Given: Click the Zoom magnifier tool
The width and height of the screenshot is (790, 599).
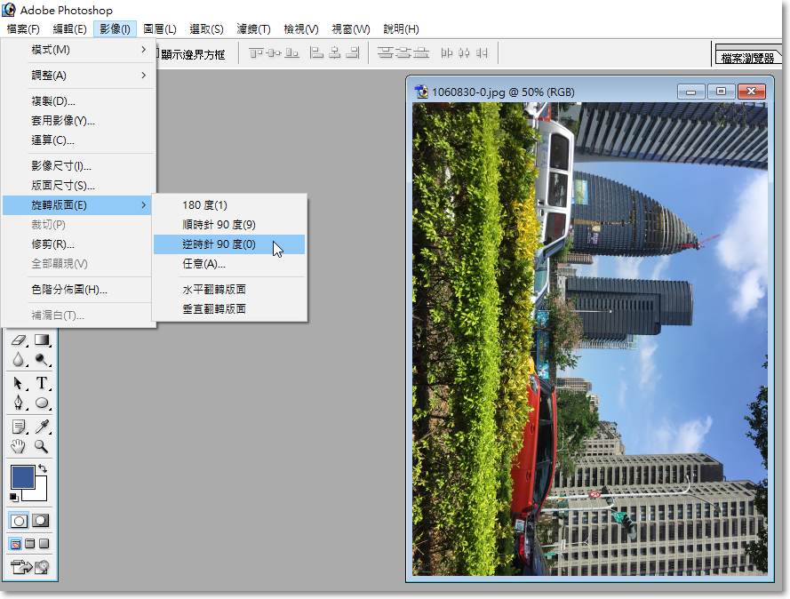Looking at the screenshot, I should click(42, 446).
